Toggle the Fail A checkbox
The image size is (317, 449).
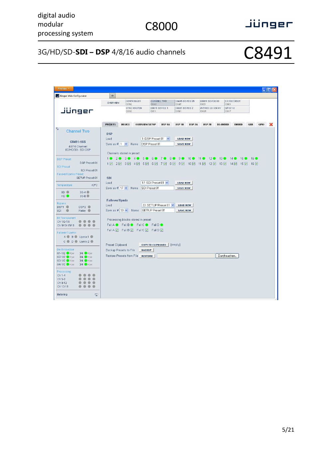pyautogui.click(x=117, y=230)
